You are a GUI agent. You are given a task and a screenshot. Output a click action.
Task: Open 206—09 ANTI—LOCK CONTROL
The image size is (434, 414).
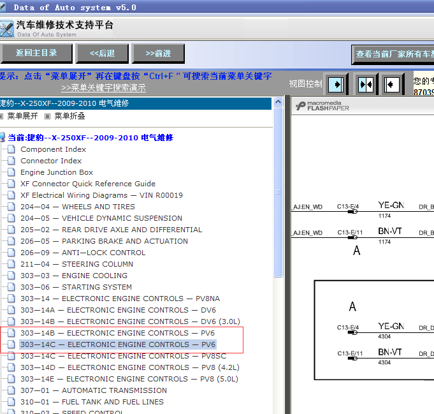pyautogui.click(x=83, y=253)
